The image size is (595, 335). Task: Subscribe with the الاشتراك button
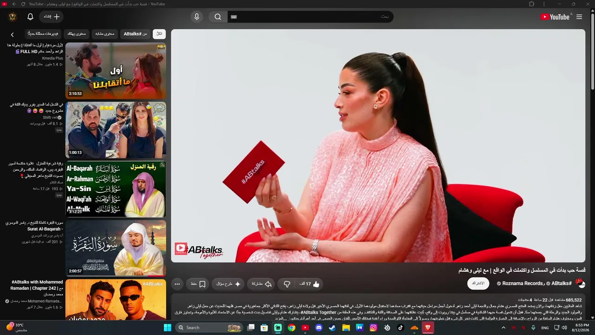pos(478,283)
